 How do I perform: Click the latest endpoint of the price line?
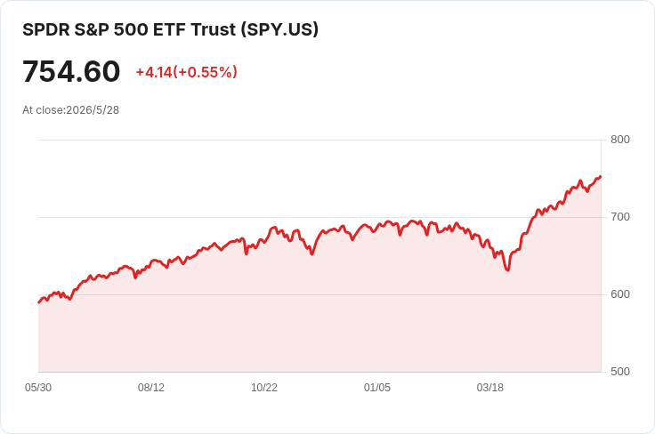(x=601, y=176)
